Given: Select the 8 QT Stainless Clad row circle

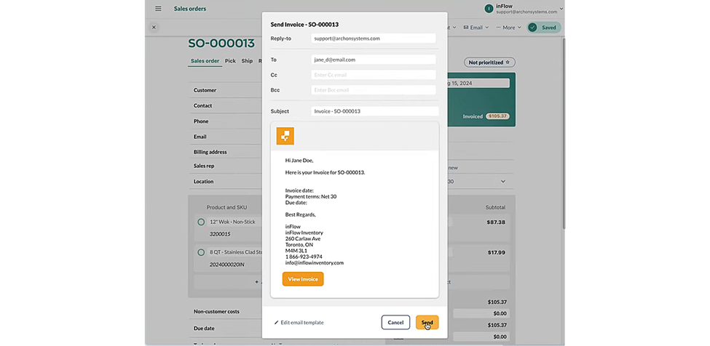Looking at the screenshot, I should pos(201,252).
